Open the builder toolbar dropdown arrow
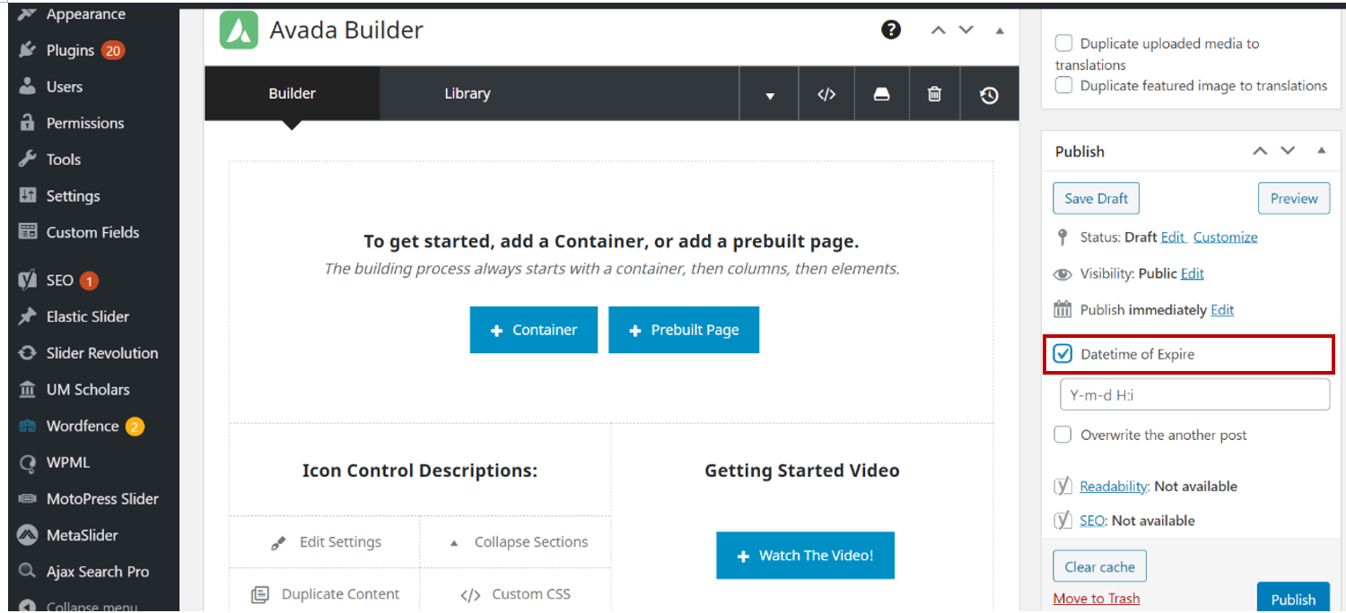The height and width of the screenshot is (613, 1346). tap(769, 94)
